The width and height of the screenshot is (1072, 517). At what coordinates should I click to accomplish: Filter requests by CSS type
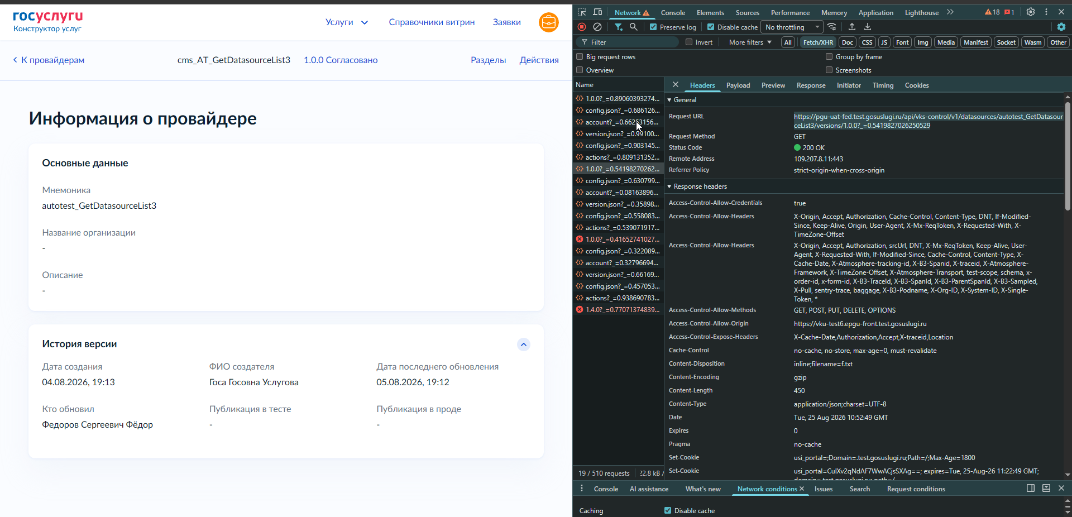[867, 42]
